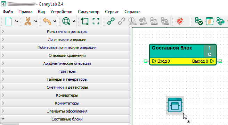Open the Симулятор menu
The width and height of the screenshot is (228, 125).
pyautogui.click(x=89, y=12)
